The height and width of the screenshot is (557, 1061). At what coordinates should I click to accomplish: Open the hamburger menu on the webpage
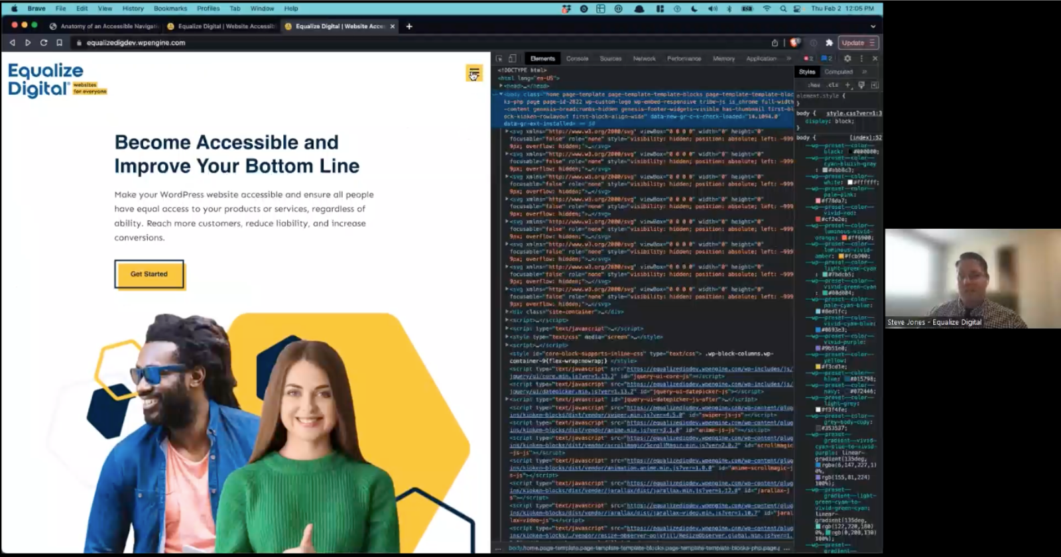[473, 73]
